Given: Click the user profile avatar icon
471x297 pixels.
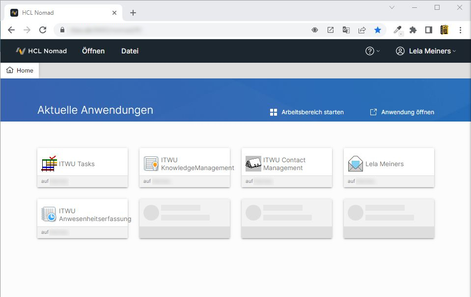Looking at the screenshot, I should [x=400, y=51].
